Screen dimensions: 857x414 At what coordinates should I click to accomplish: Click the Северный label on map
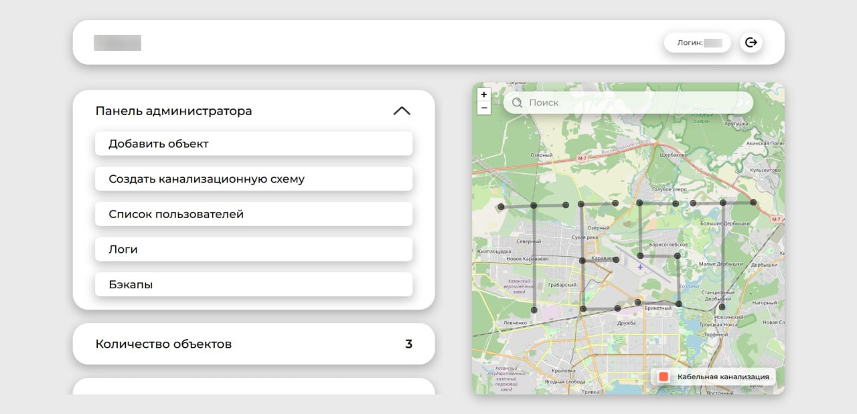[529, 241]
